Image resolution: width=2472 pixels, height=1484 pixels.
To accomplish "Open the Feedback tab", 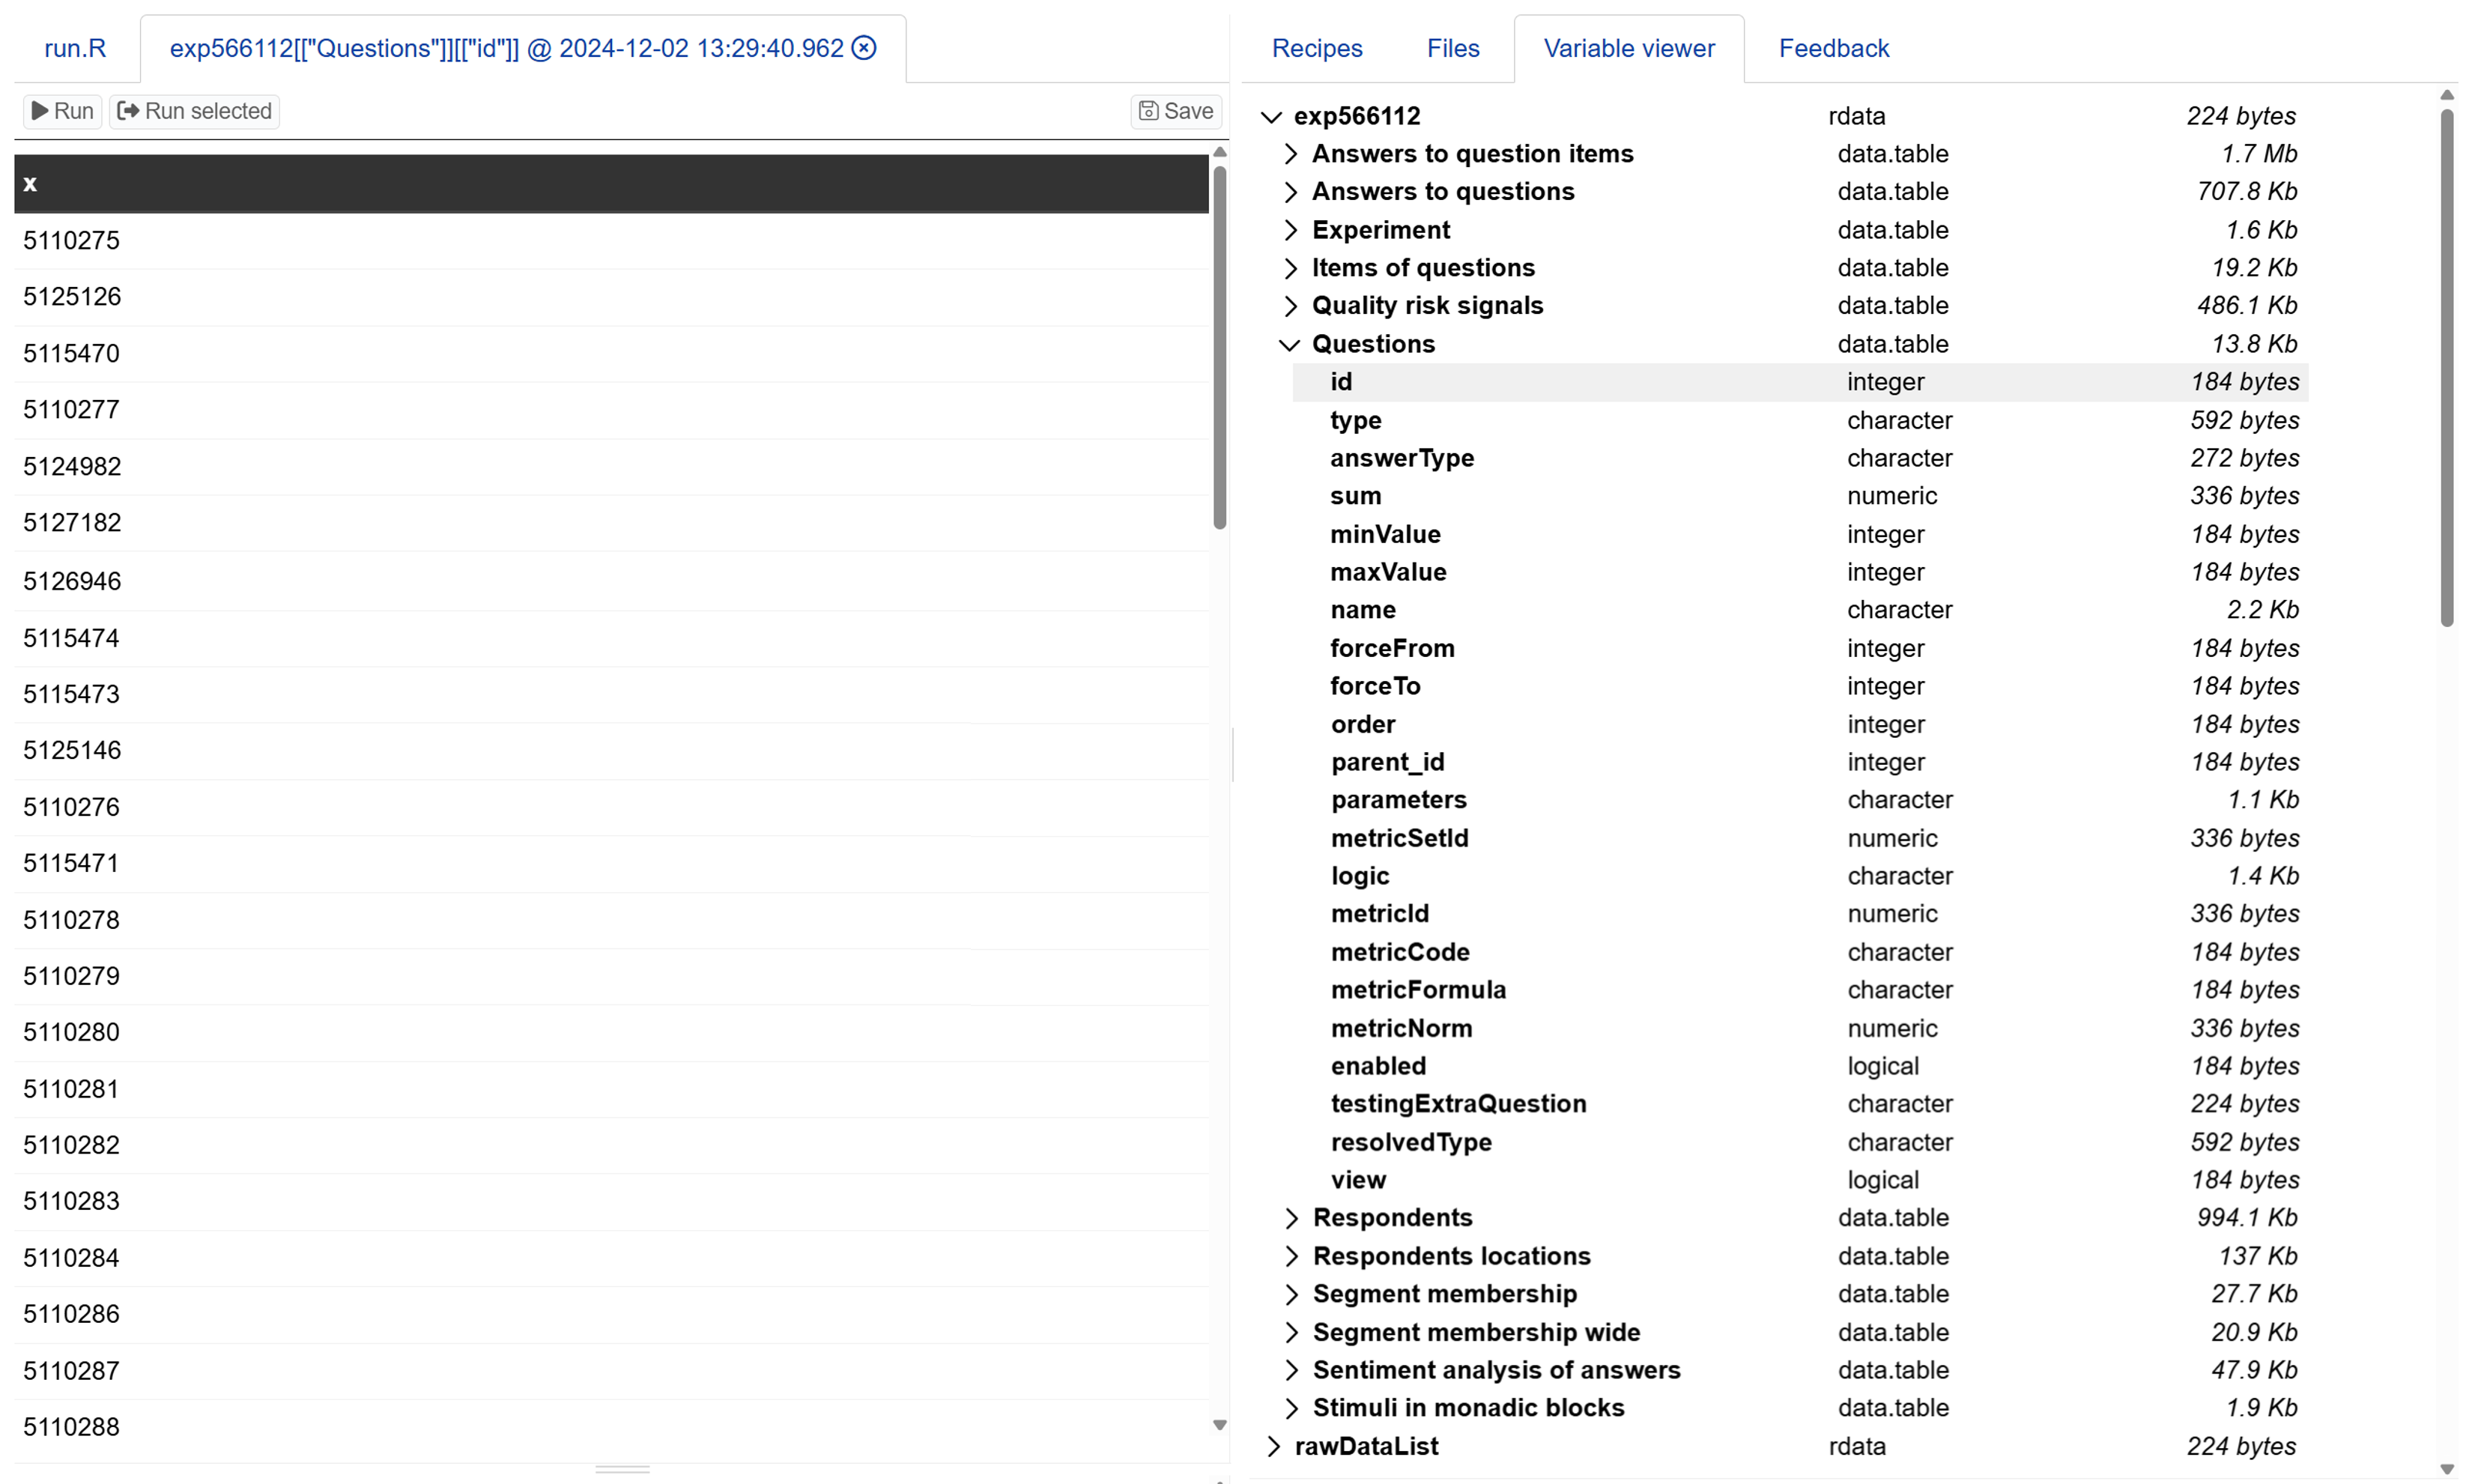I will click(x=1834, y=48).
